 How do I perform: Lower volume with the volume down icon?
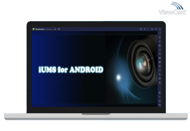pos(160,41)
